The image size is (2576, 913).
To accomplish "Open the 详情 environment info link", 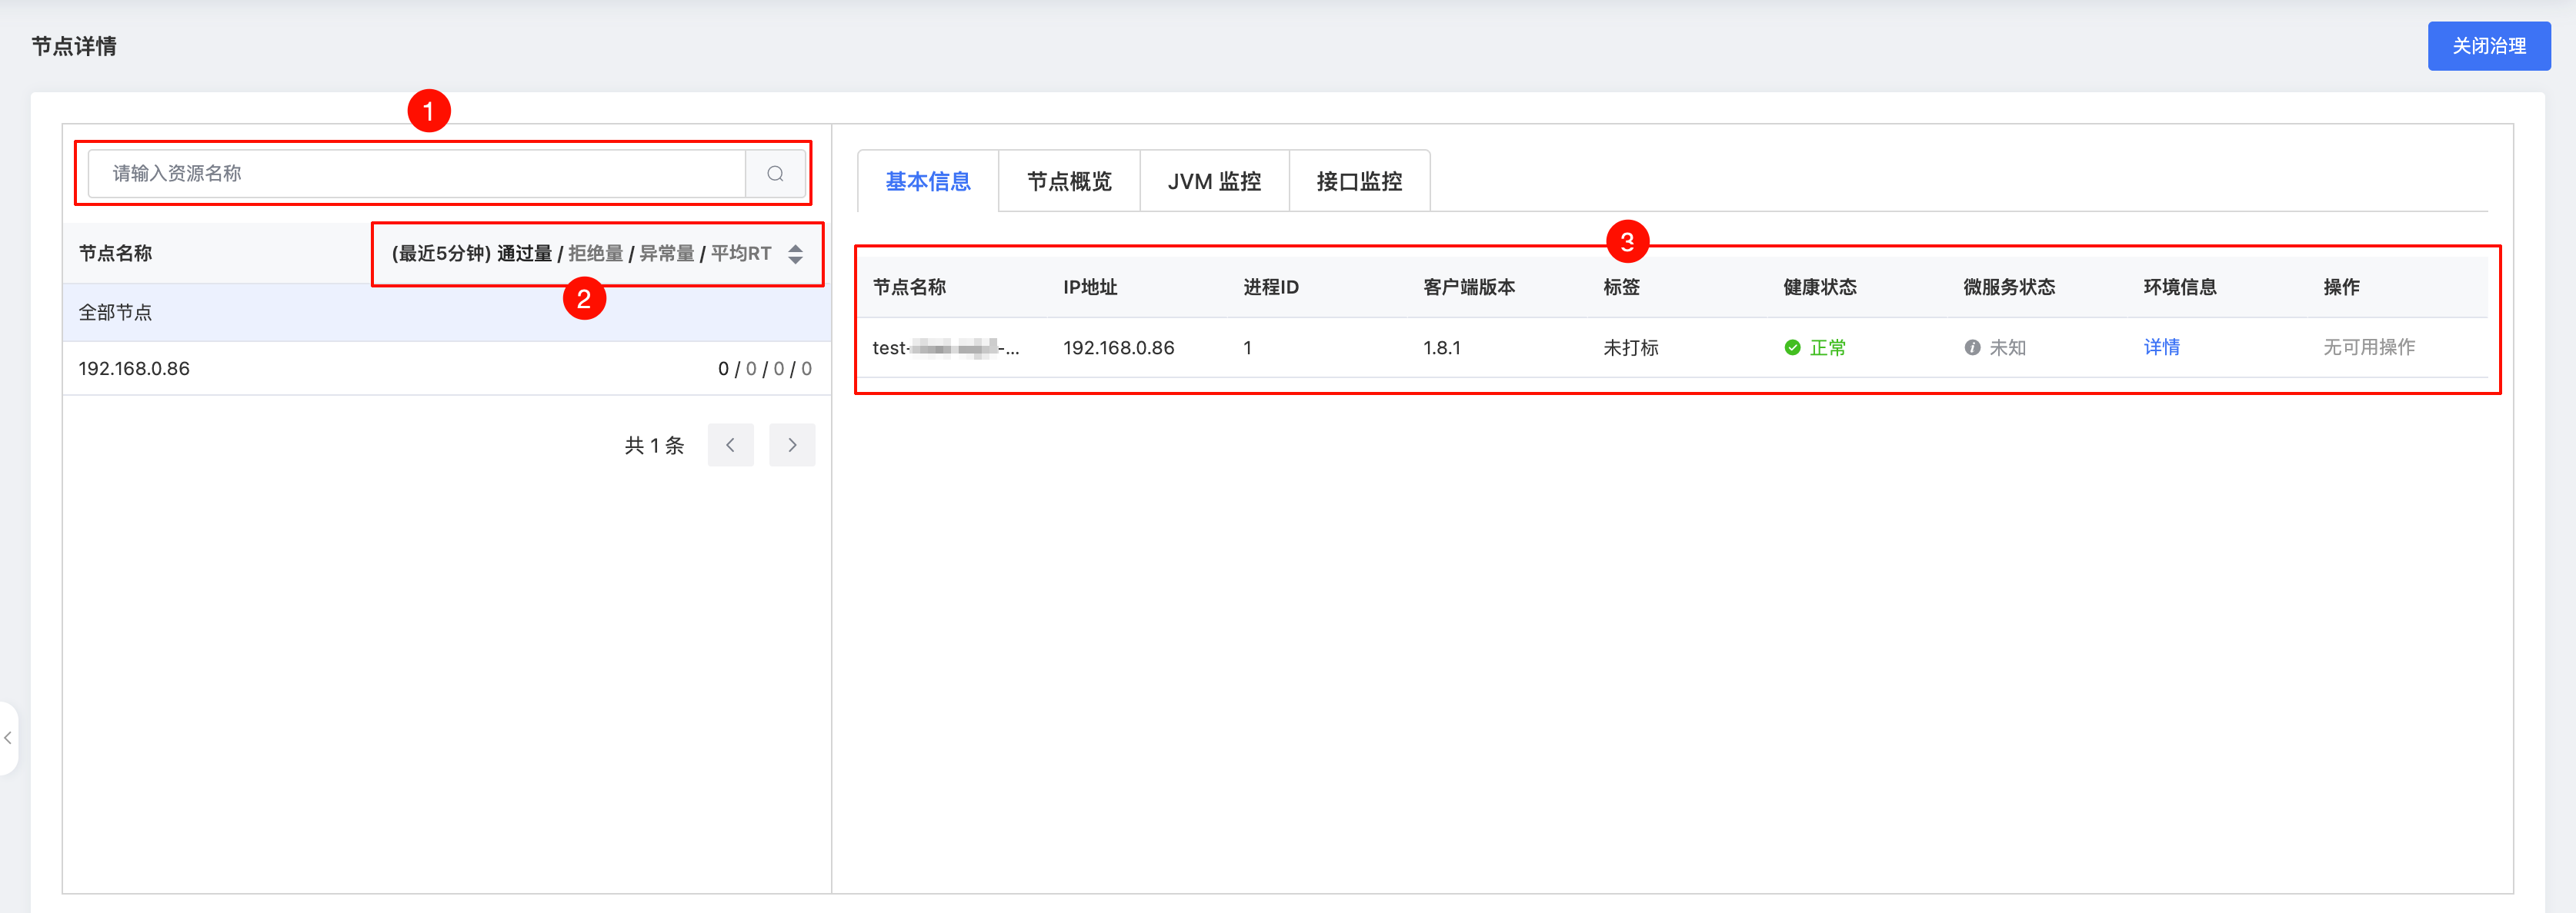I will (x=2161, y=347).
